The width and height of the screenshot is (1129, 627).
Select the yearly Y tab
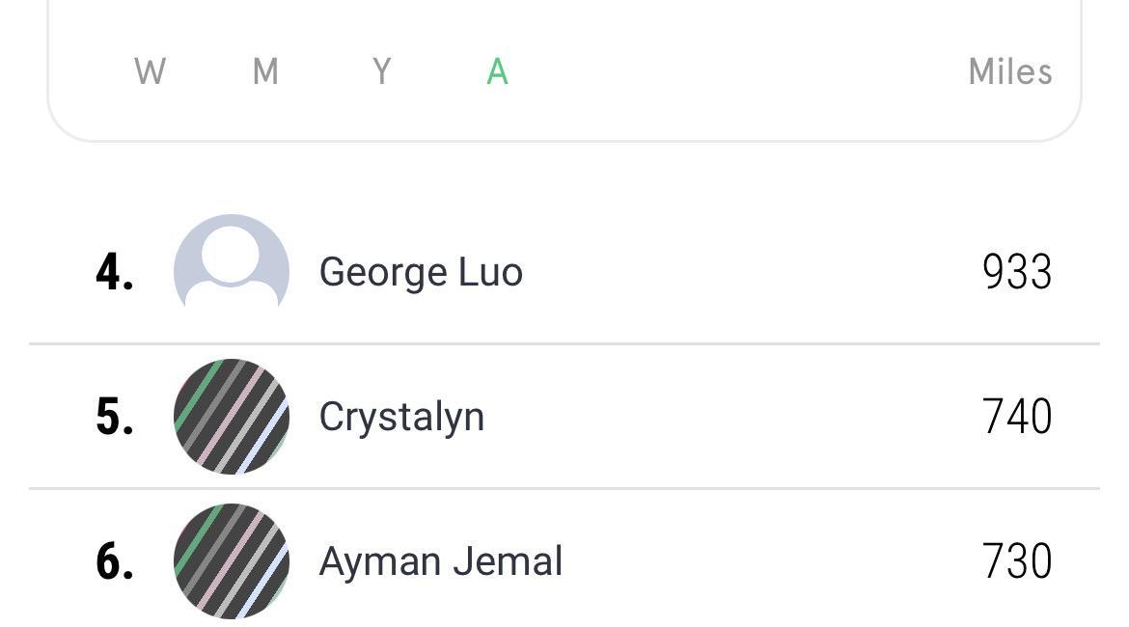(382, 71)
